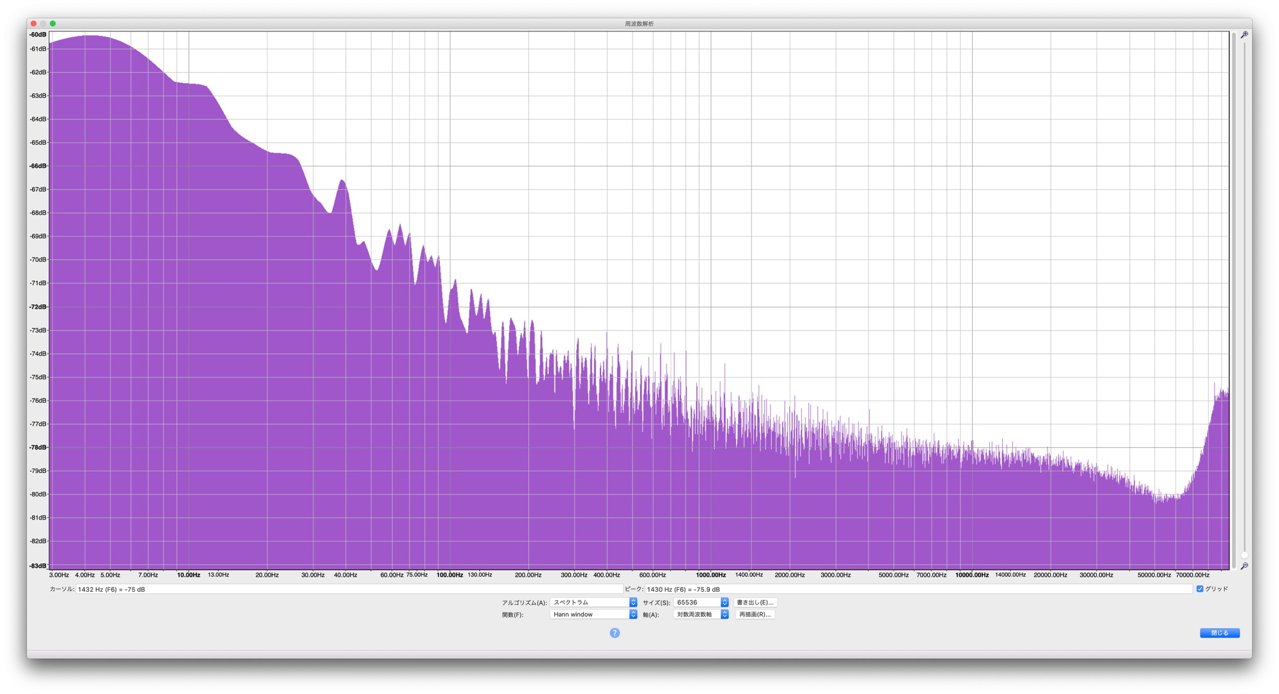Click the 周波数解析 window title text

click(639, 24)
